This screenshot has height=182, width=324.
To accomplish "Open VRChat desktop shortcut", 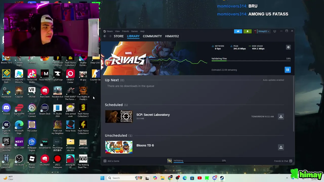I will (32, 93).
